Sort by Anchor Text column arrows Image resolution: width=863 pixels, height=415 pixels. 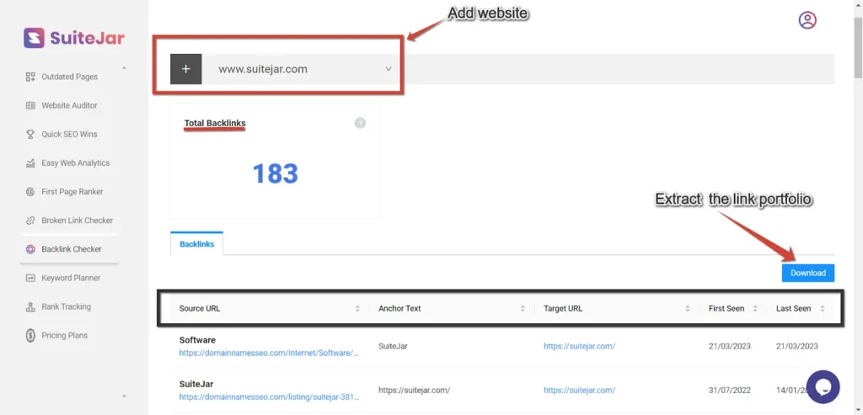coord(523,309)
